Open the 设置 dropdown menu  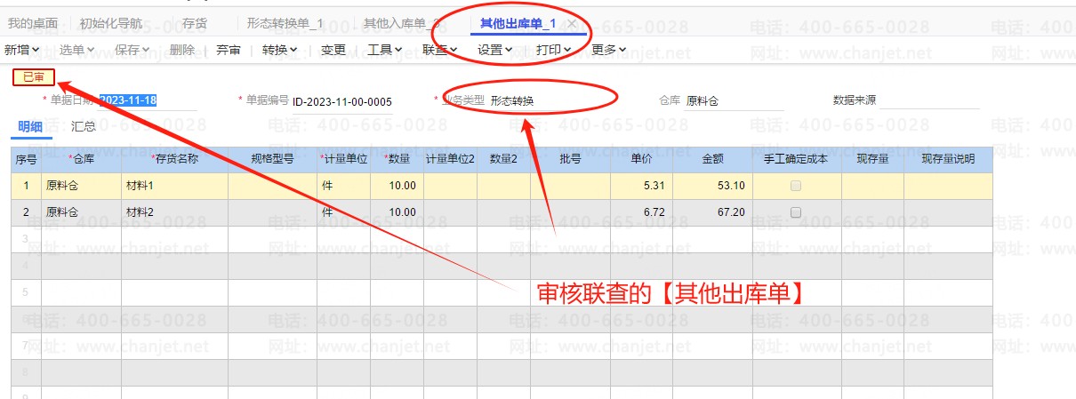click(x=495, y=50)
